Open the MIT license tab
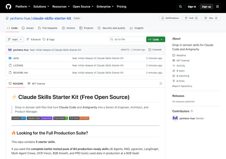226x159 pixels. pos(36,84)
